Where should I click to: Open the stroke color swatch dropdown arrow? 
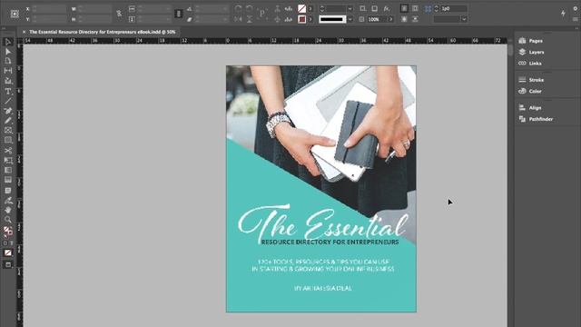pos(310,19)
